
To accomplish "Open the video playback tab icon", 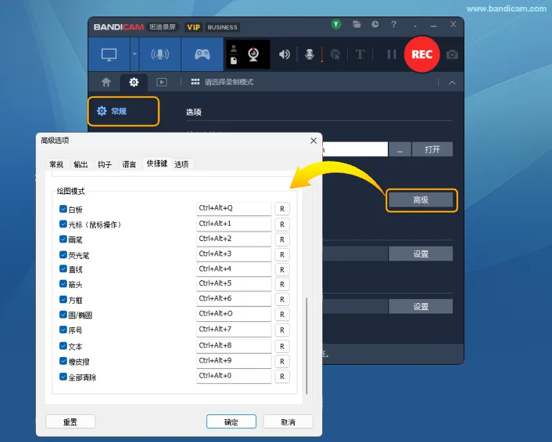I will pos(161,82).
